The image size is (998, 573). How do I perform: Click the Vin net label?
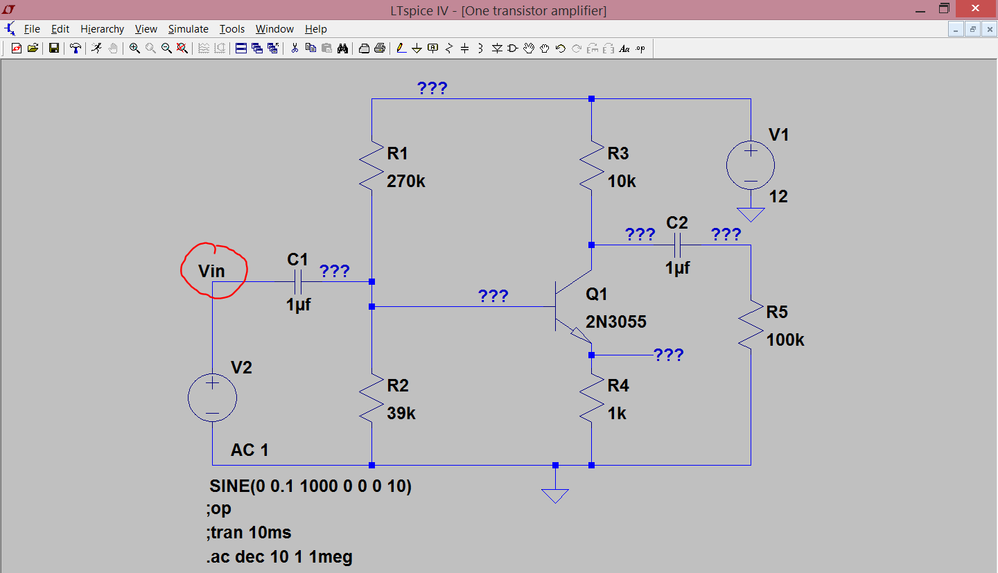(x=211, y=271)
